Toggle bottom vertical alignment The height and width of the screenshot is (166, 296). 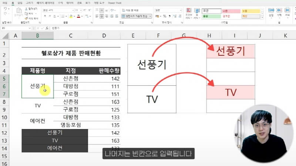107,10
